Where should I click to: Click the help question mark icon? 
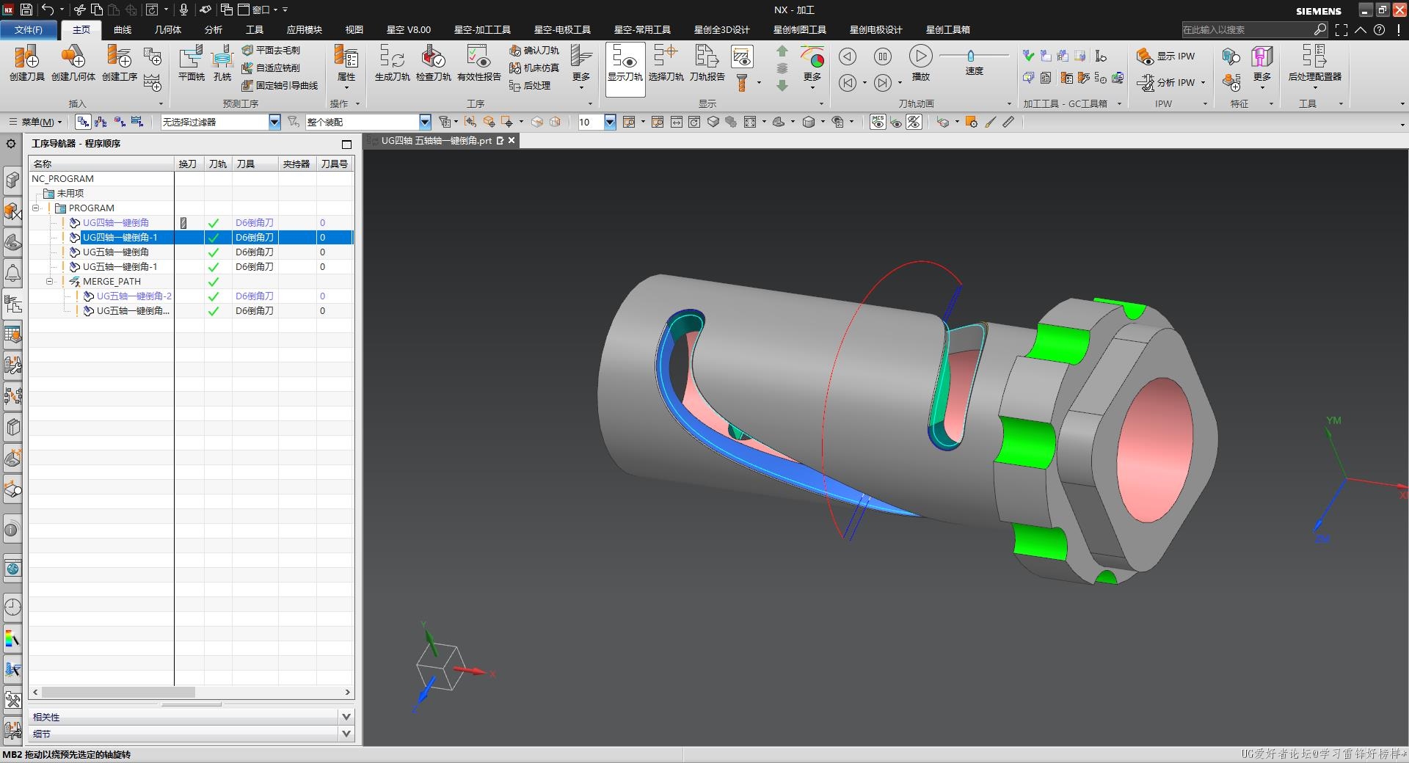[1380, 29]
